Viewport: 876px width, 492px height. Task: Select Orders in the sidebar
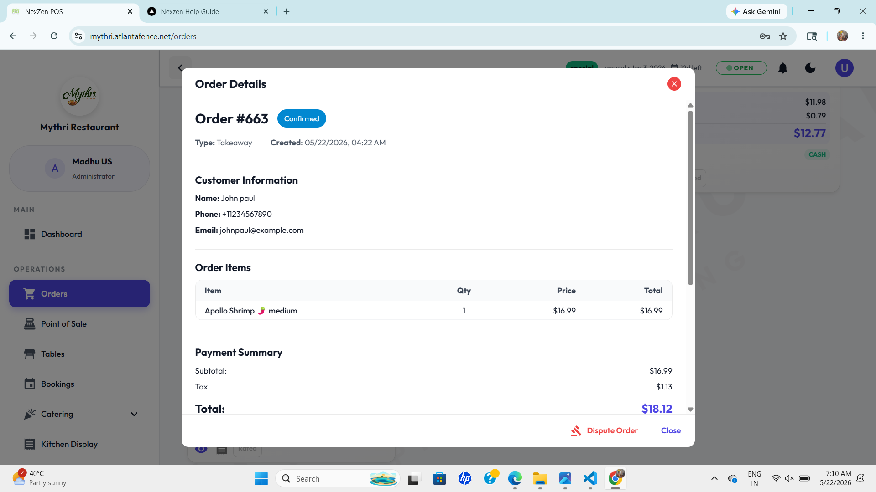pyautogui.click(x=79, y=294)
